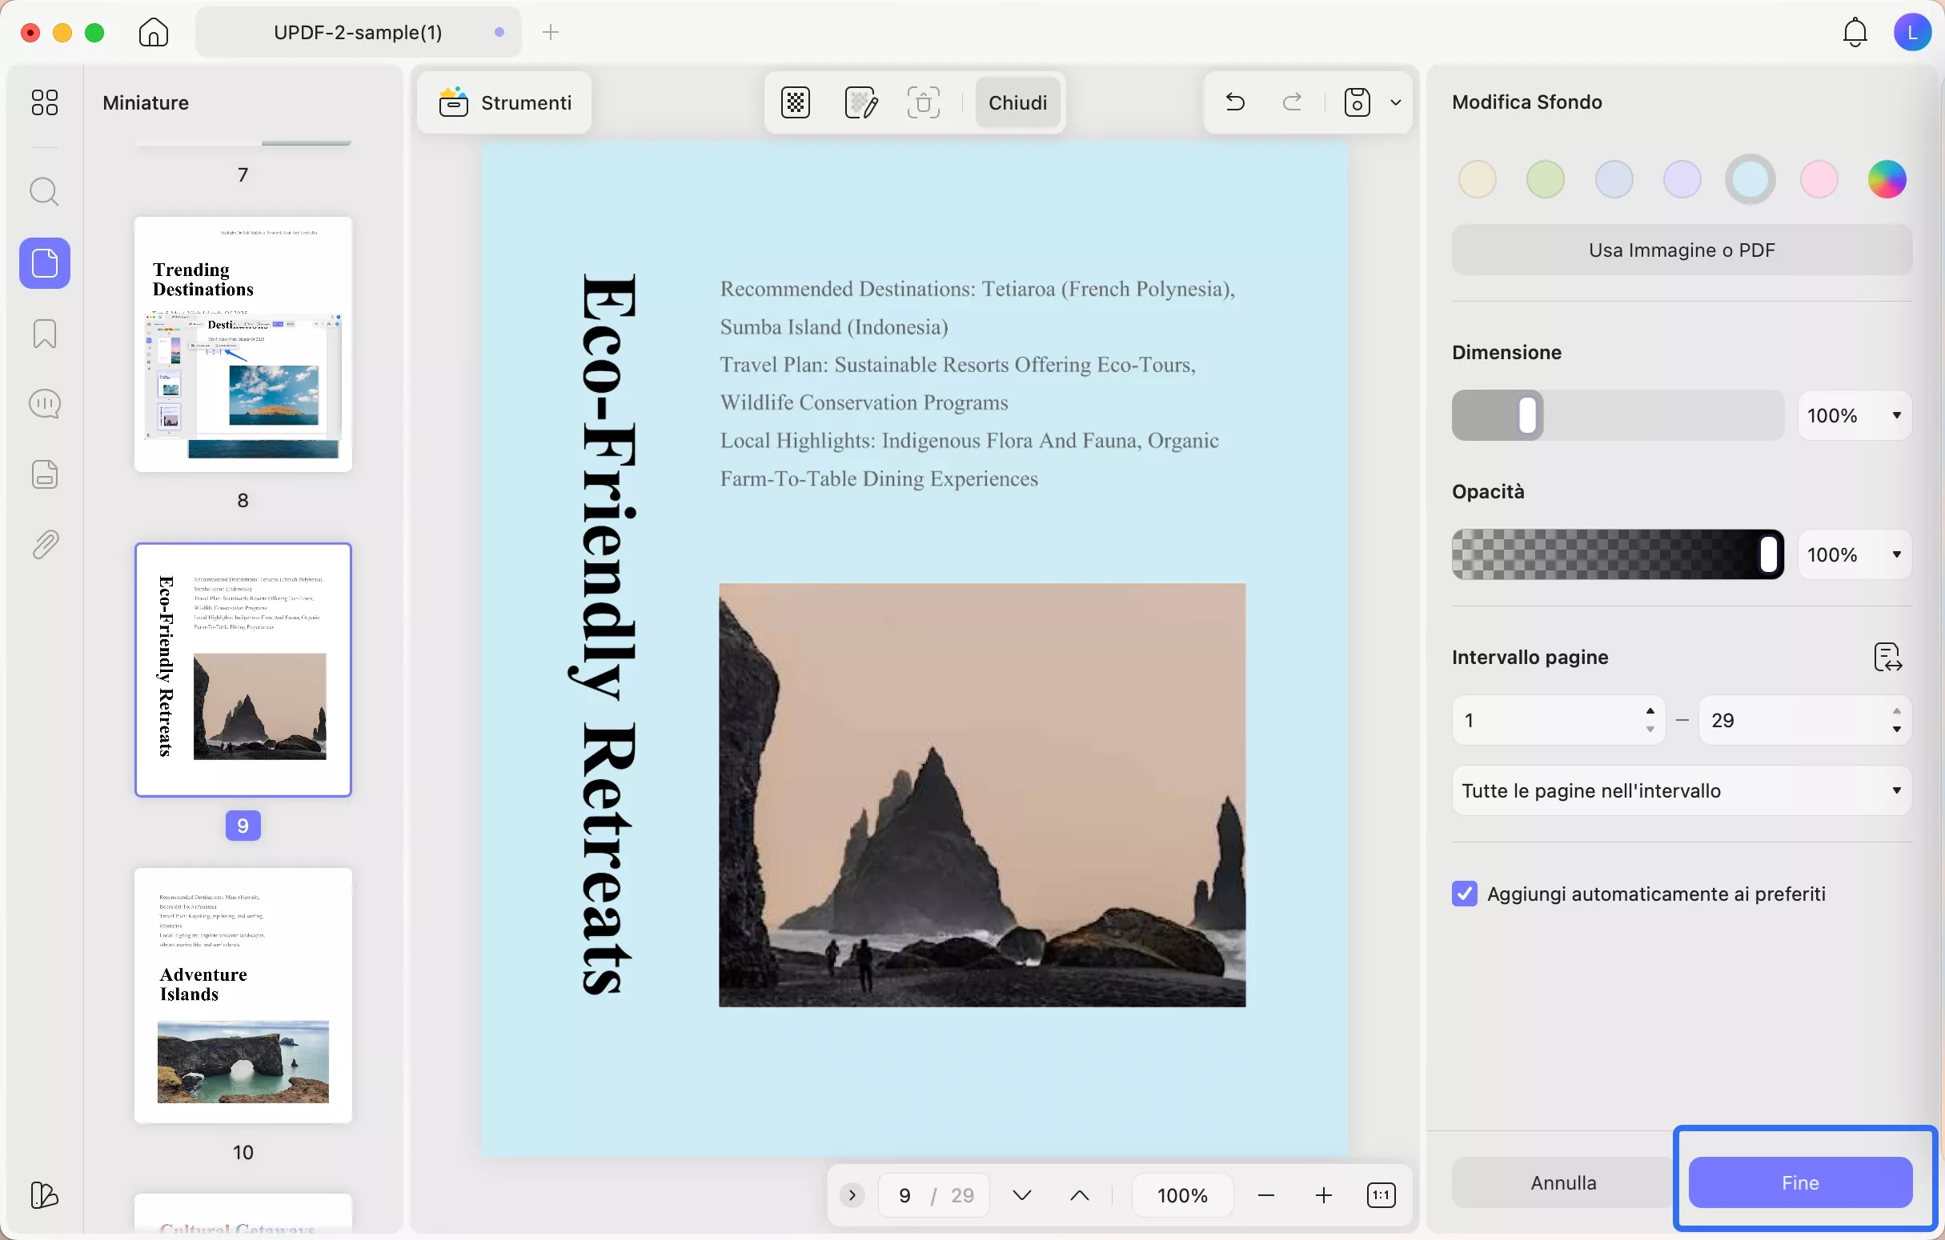
Task: Decrease the end page 29 stepper
Action: tap(1896, 729)
